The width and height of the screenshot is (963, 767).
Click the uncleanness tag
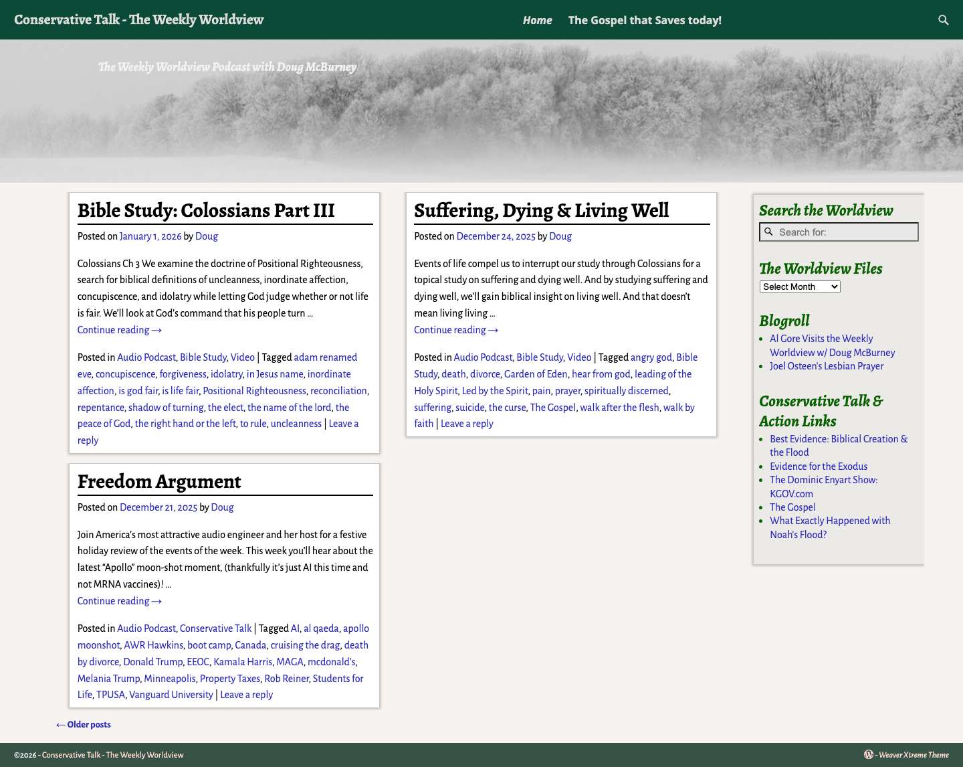click(296, 424)
